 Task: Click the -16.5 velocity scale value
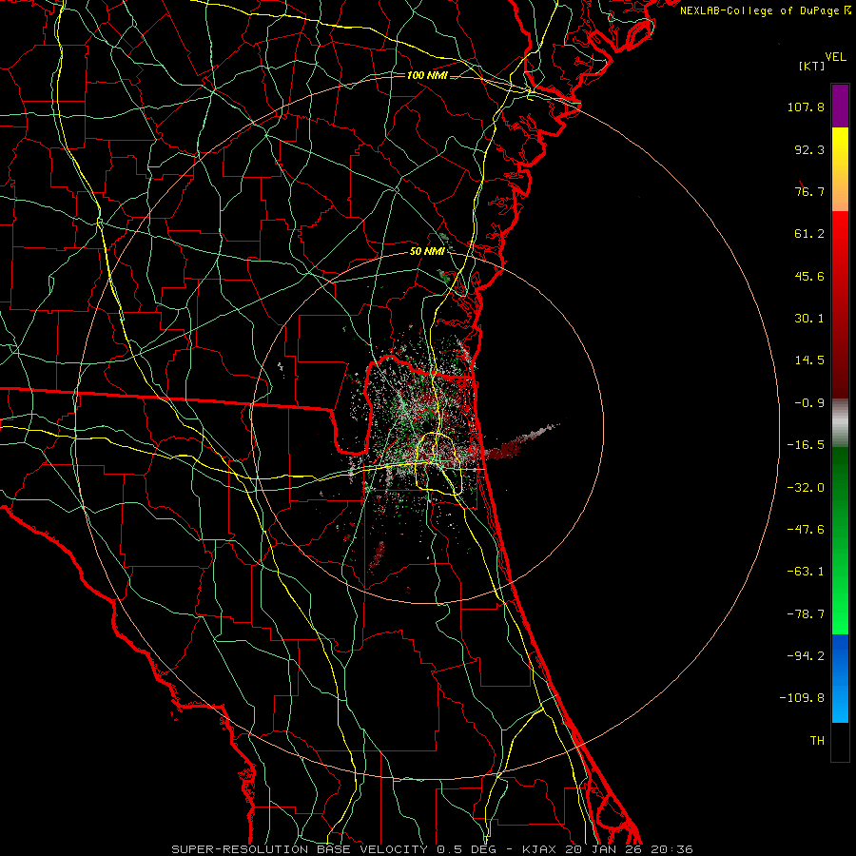tap(806, 445)
